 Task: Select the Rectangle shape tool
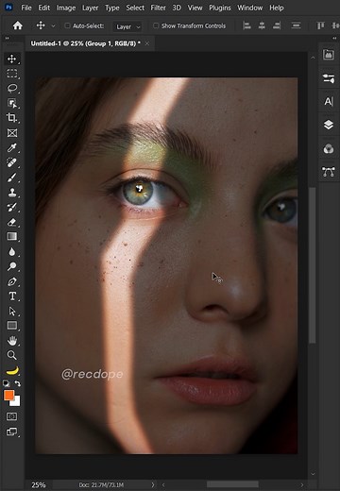(12, 326)
